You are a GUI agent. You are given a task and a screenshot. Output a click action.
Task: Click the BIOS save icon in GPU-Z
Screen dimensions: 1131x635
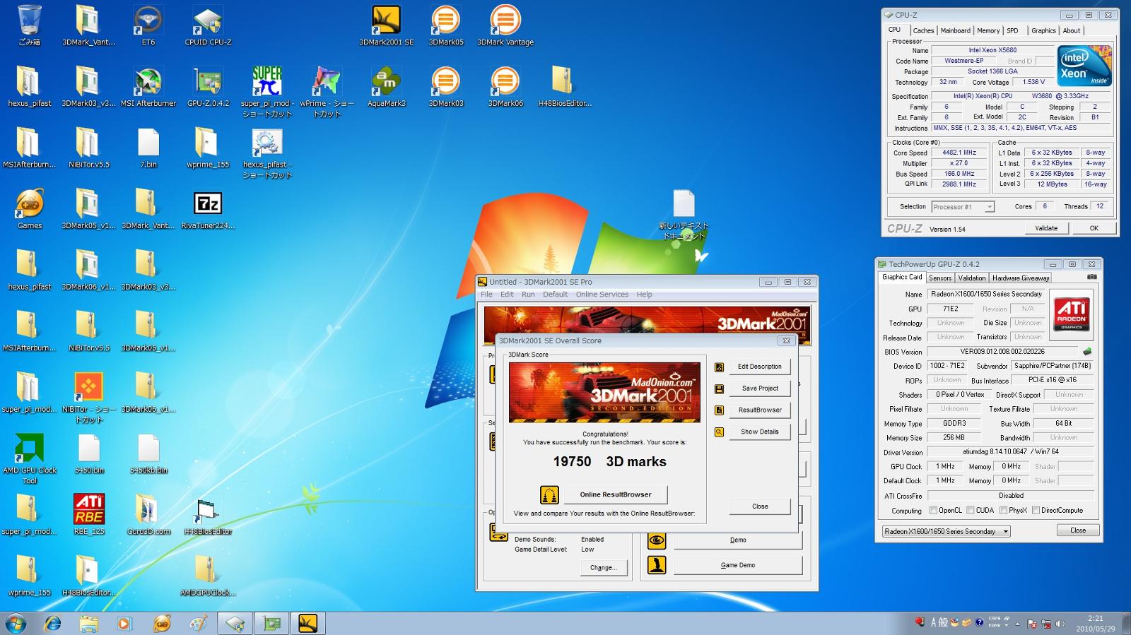(x=1087, y=351)
